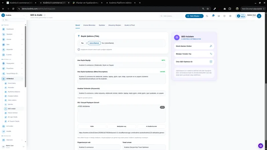Image resolution: width=267 pixels, height=150 pixels.
Task: Switch to the Alışveriş Akışları tab
Action: coord(114,25)
